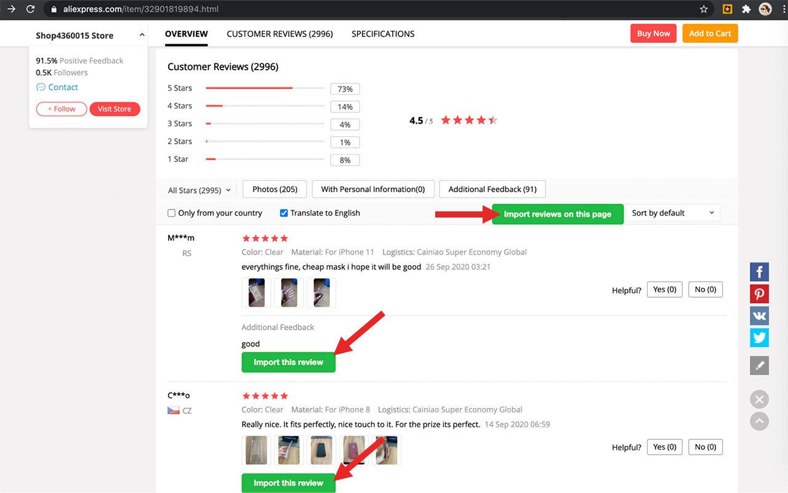788x493 pixels.
Task: Dismiss the social bar with the X icon
Action: [759, 399]
